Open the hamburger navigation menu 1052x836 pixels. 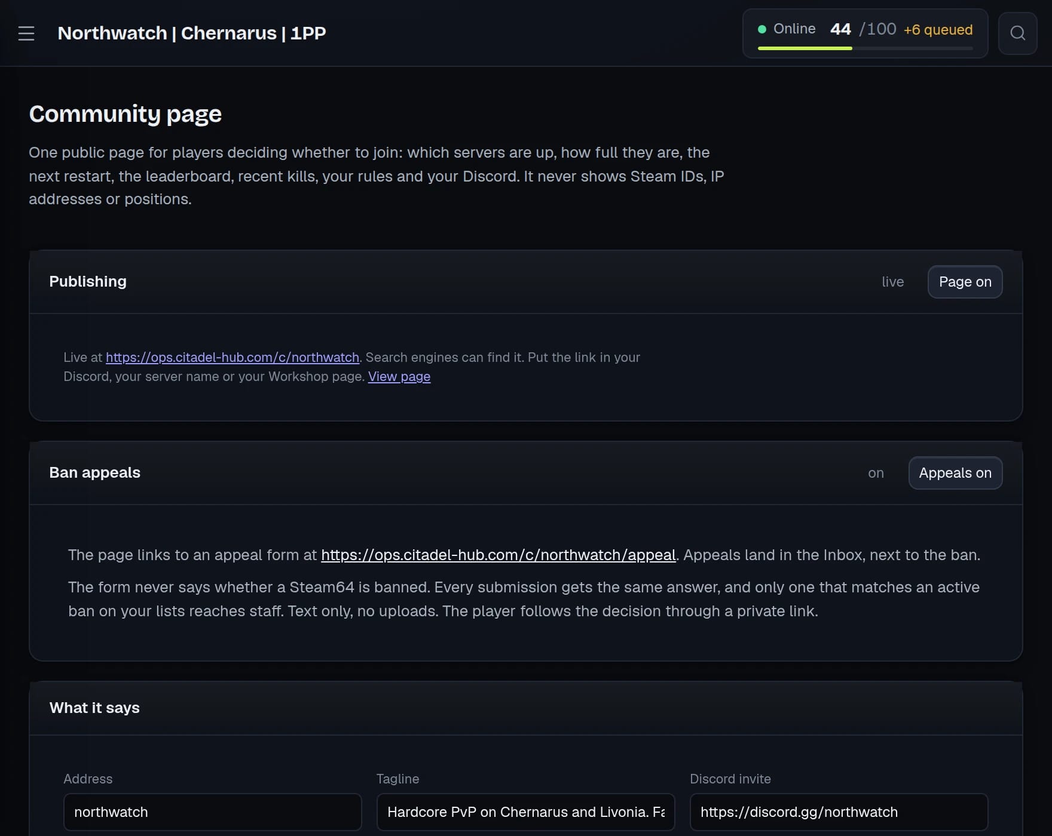(26, 33)
